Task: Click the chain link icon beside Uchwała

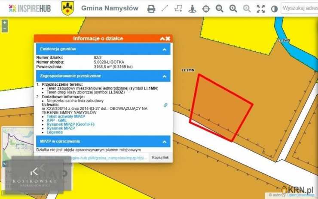Action: [165, 105]
